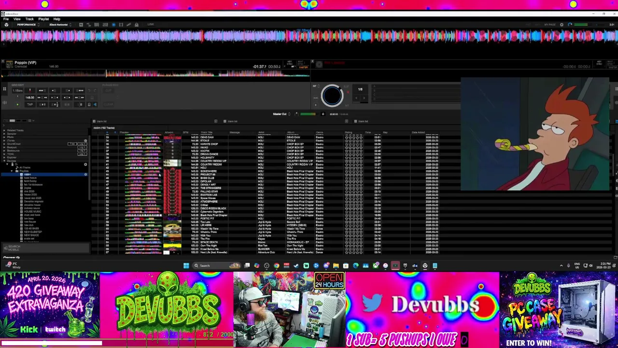Log in to TIDAL
618x348 pixels.
point(83,154)
